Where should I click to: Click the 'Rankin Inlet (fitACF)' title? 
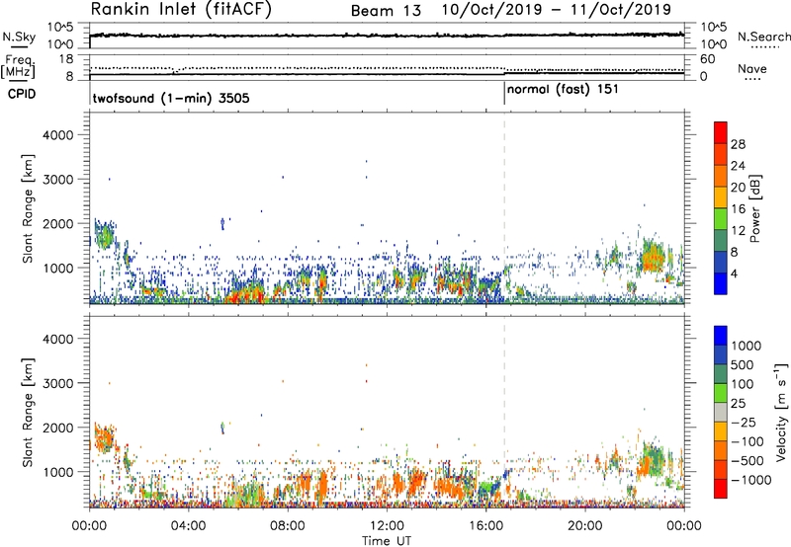tap(181, 10)
